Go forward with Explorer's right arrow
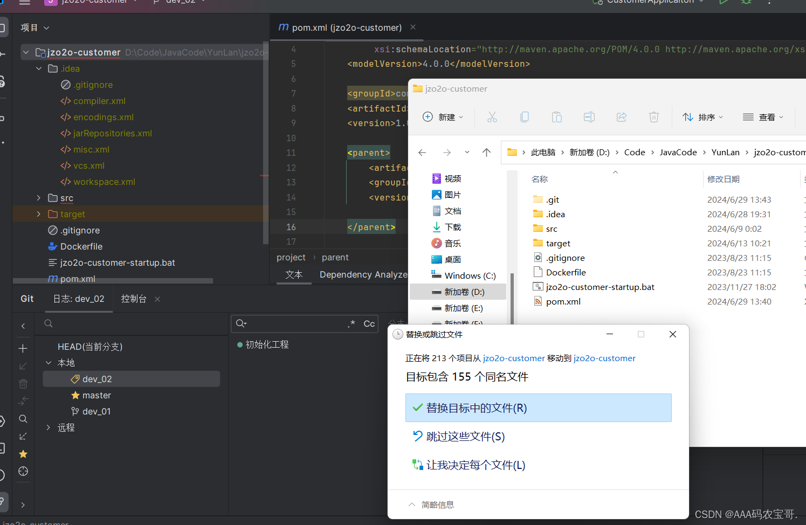Screen dimensions: 806x525 coord(446,153)
